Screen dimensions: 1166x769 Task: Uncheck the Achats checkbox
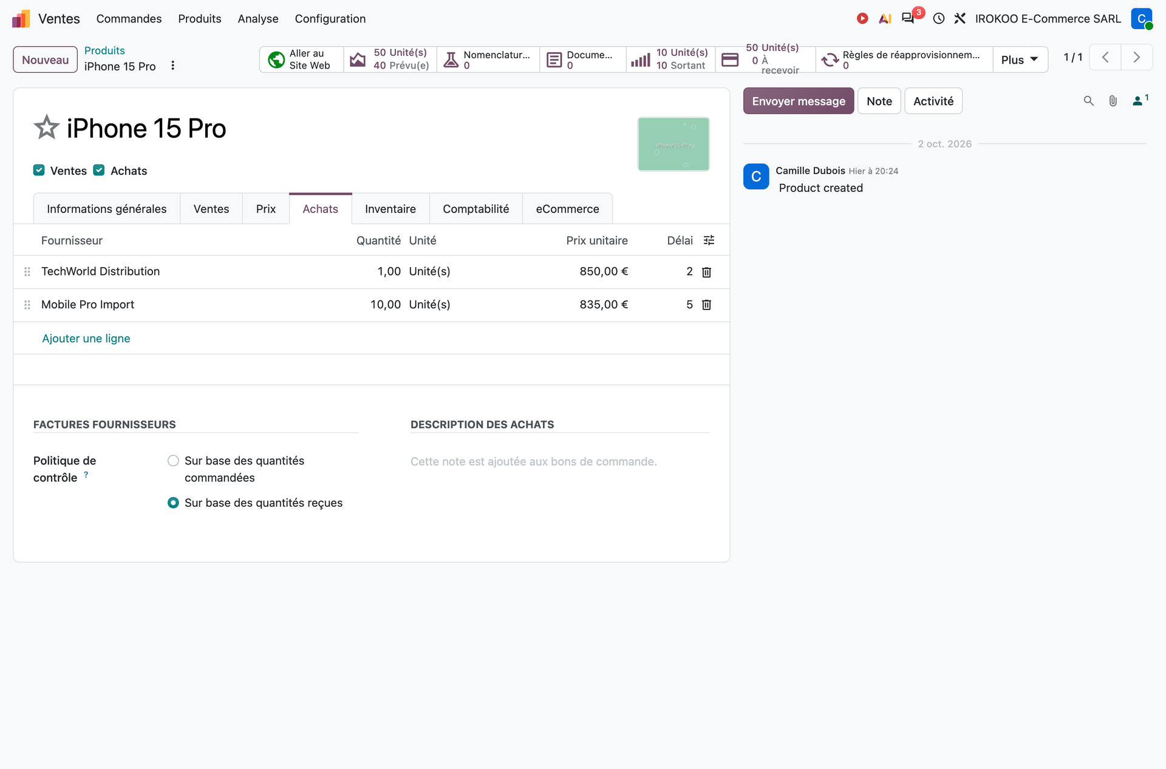[x=99, y=171]
